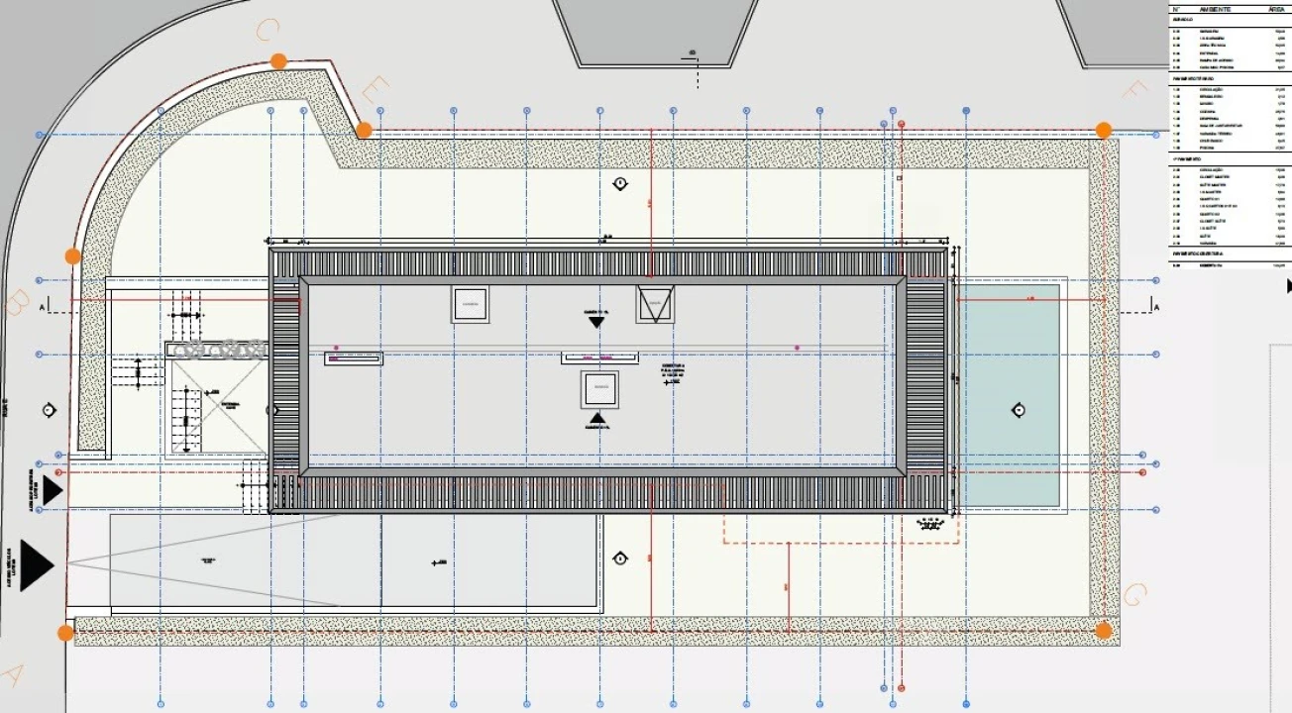Click the level marker above the roof
The width and height of the screenshot is (1292, 713).
[x=620, y=183]
